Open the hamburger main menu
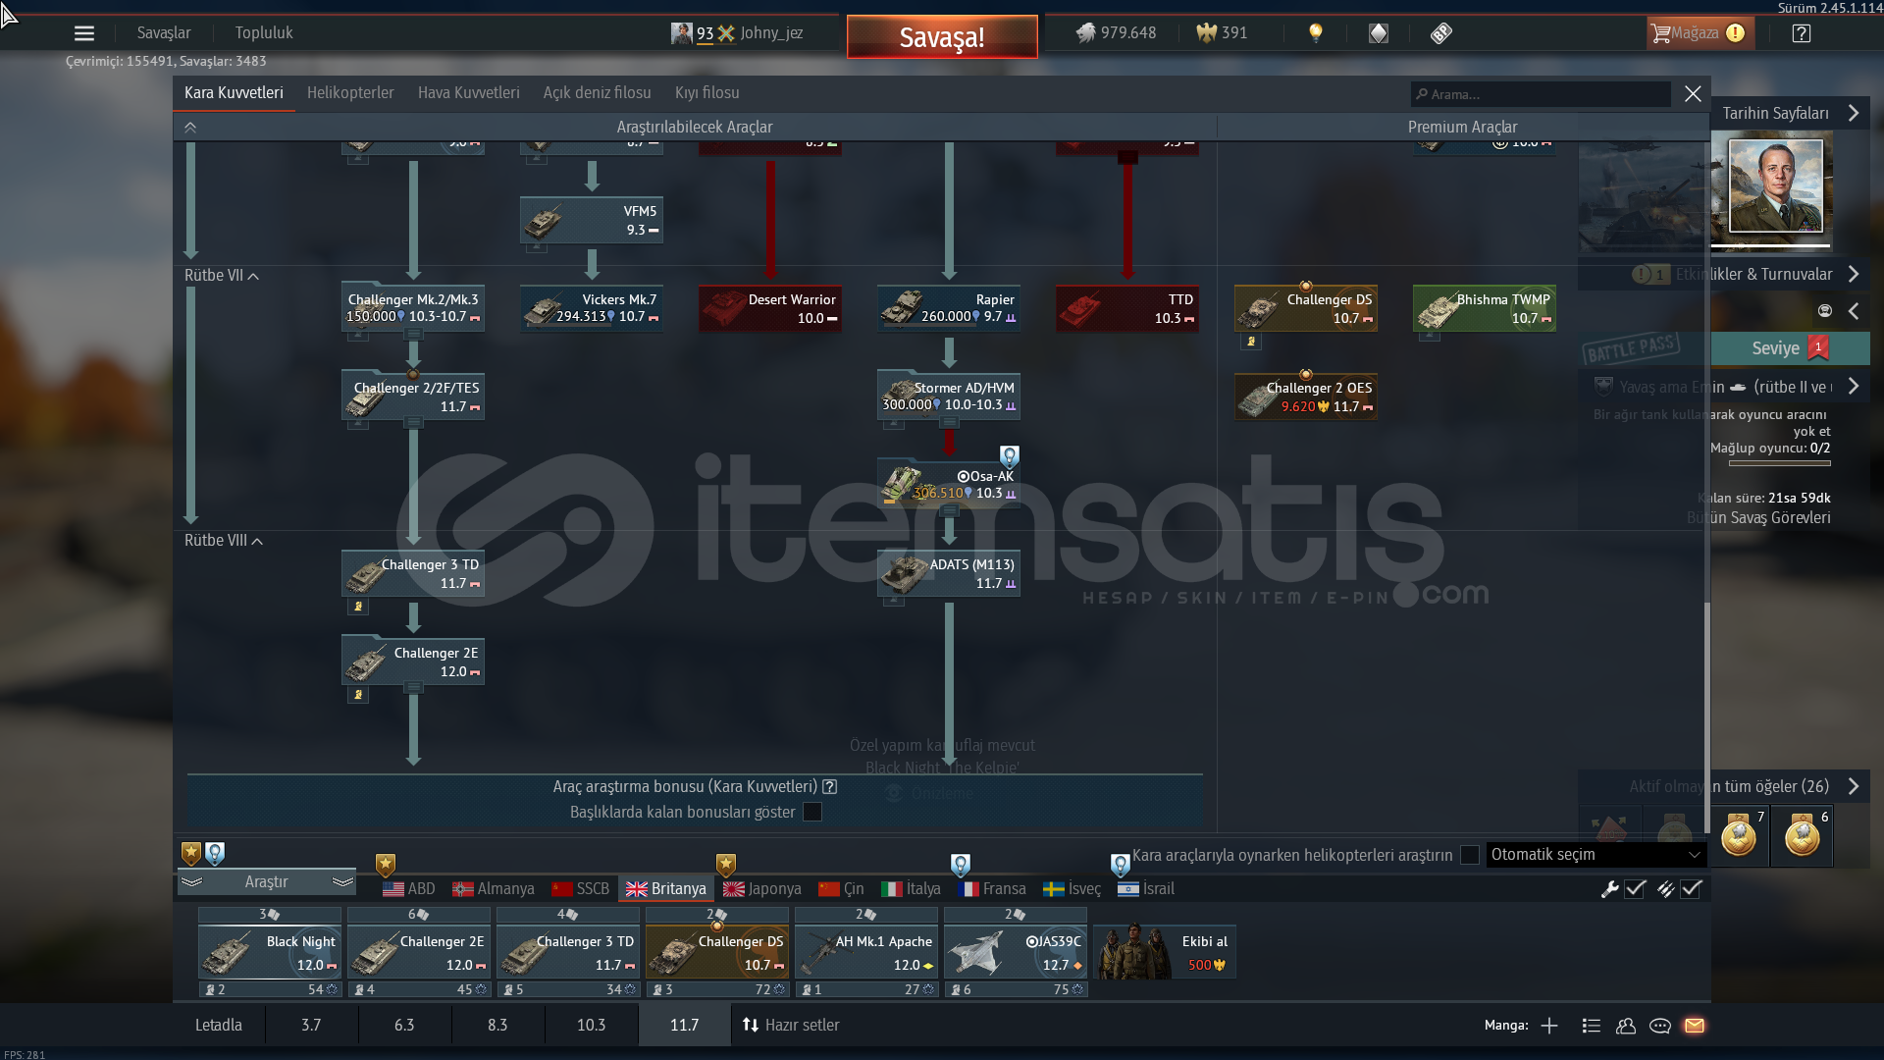Viewport: 1884px width, 1060px height. tap(84, 33)
